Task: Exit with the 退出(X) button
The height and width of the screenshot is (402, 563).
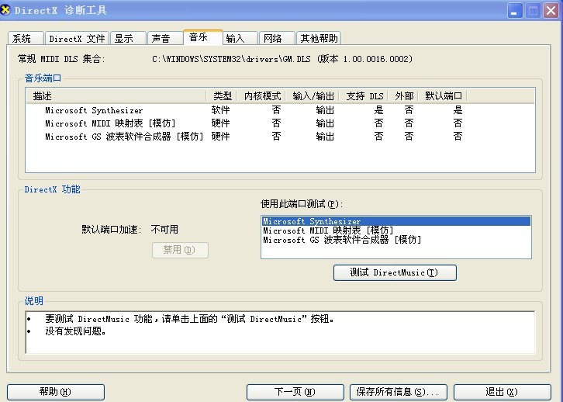Action: tap(503, 392)
